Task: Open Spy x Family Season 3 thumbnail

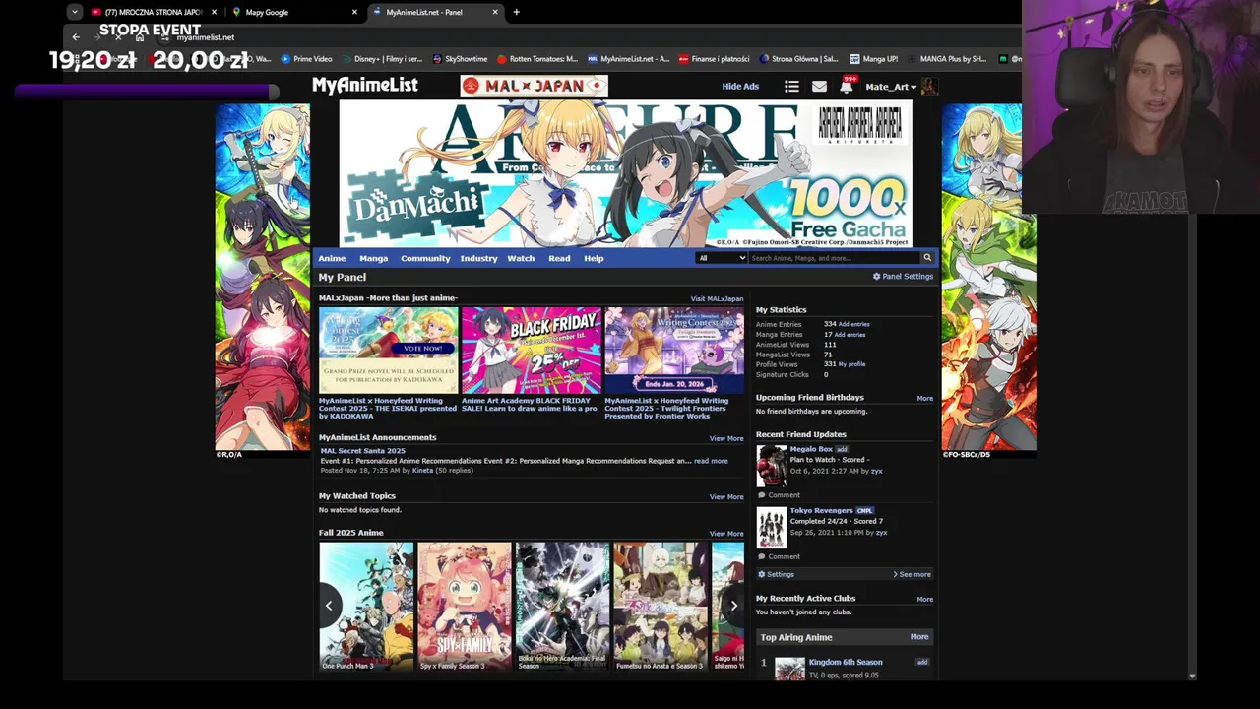Action: 465,606
